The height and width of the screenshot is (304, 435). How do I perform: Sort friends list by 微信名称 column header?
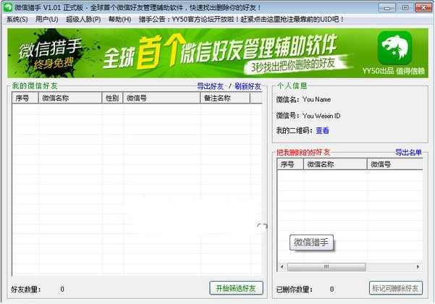click(x=70, y=98)
